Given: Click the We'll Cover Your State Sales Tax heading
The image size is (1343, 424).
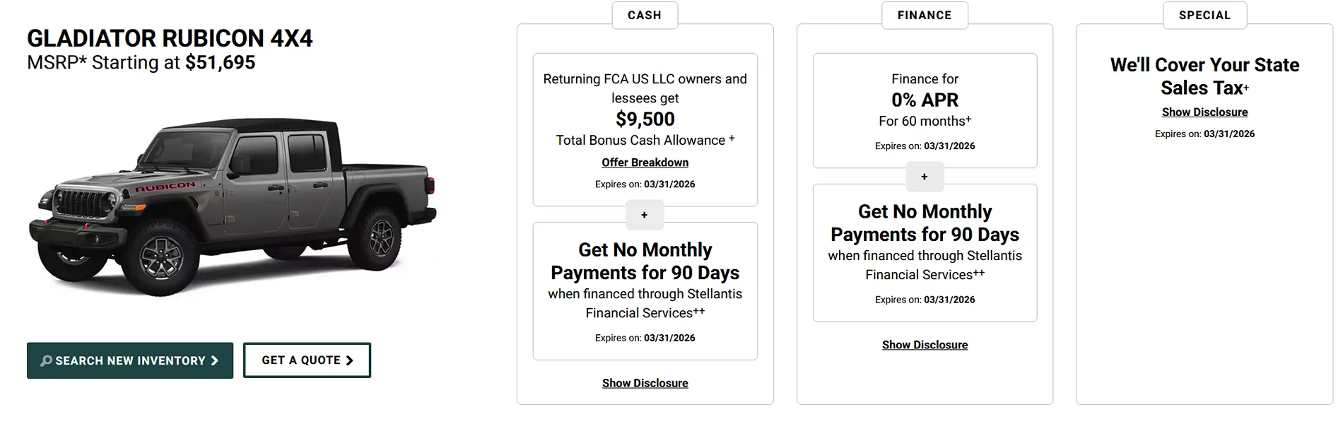Looking at the screenshot, I should 1204,76.
